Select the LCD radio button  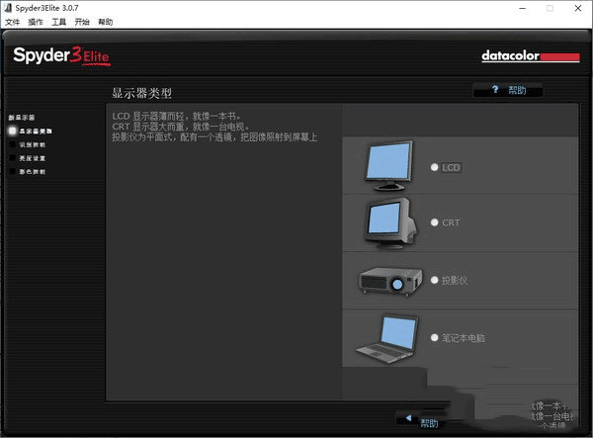pyautogui.click(x=434, y=168)
